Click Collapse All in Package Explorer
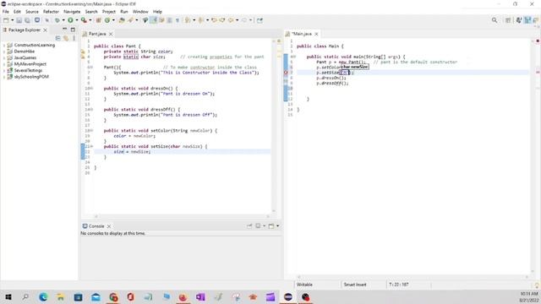This screenshot has height=304, width=541. pyautogui.click(x=58, y=38)
